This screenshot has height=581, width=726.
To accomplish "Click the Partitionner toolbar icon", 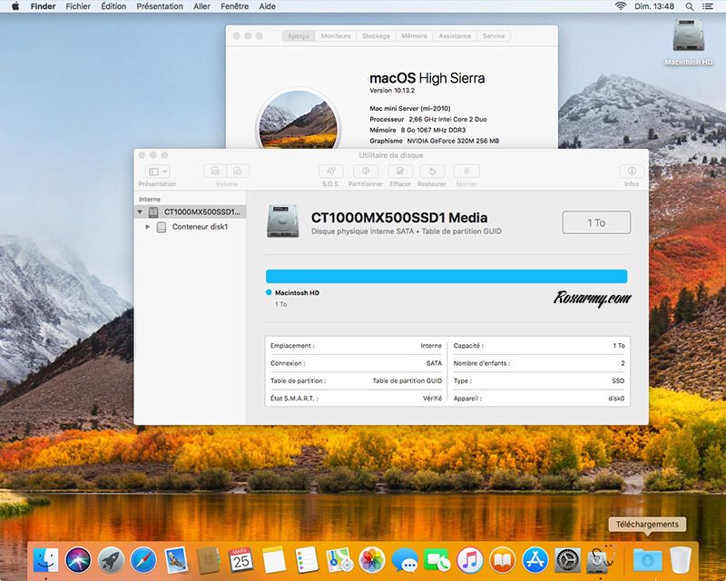I will 366,172.
